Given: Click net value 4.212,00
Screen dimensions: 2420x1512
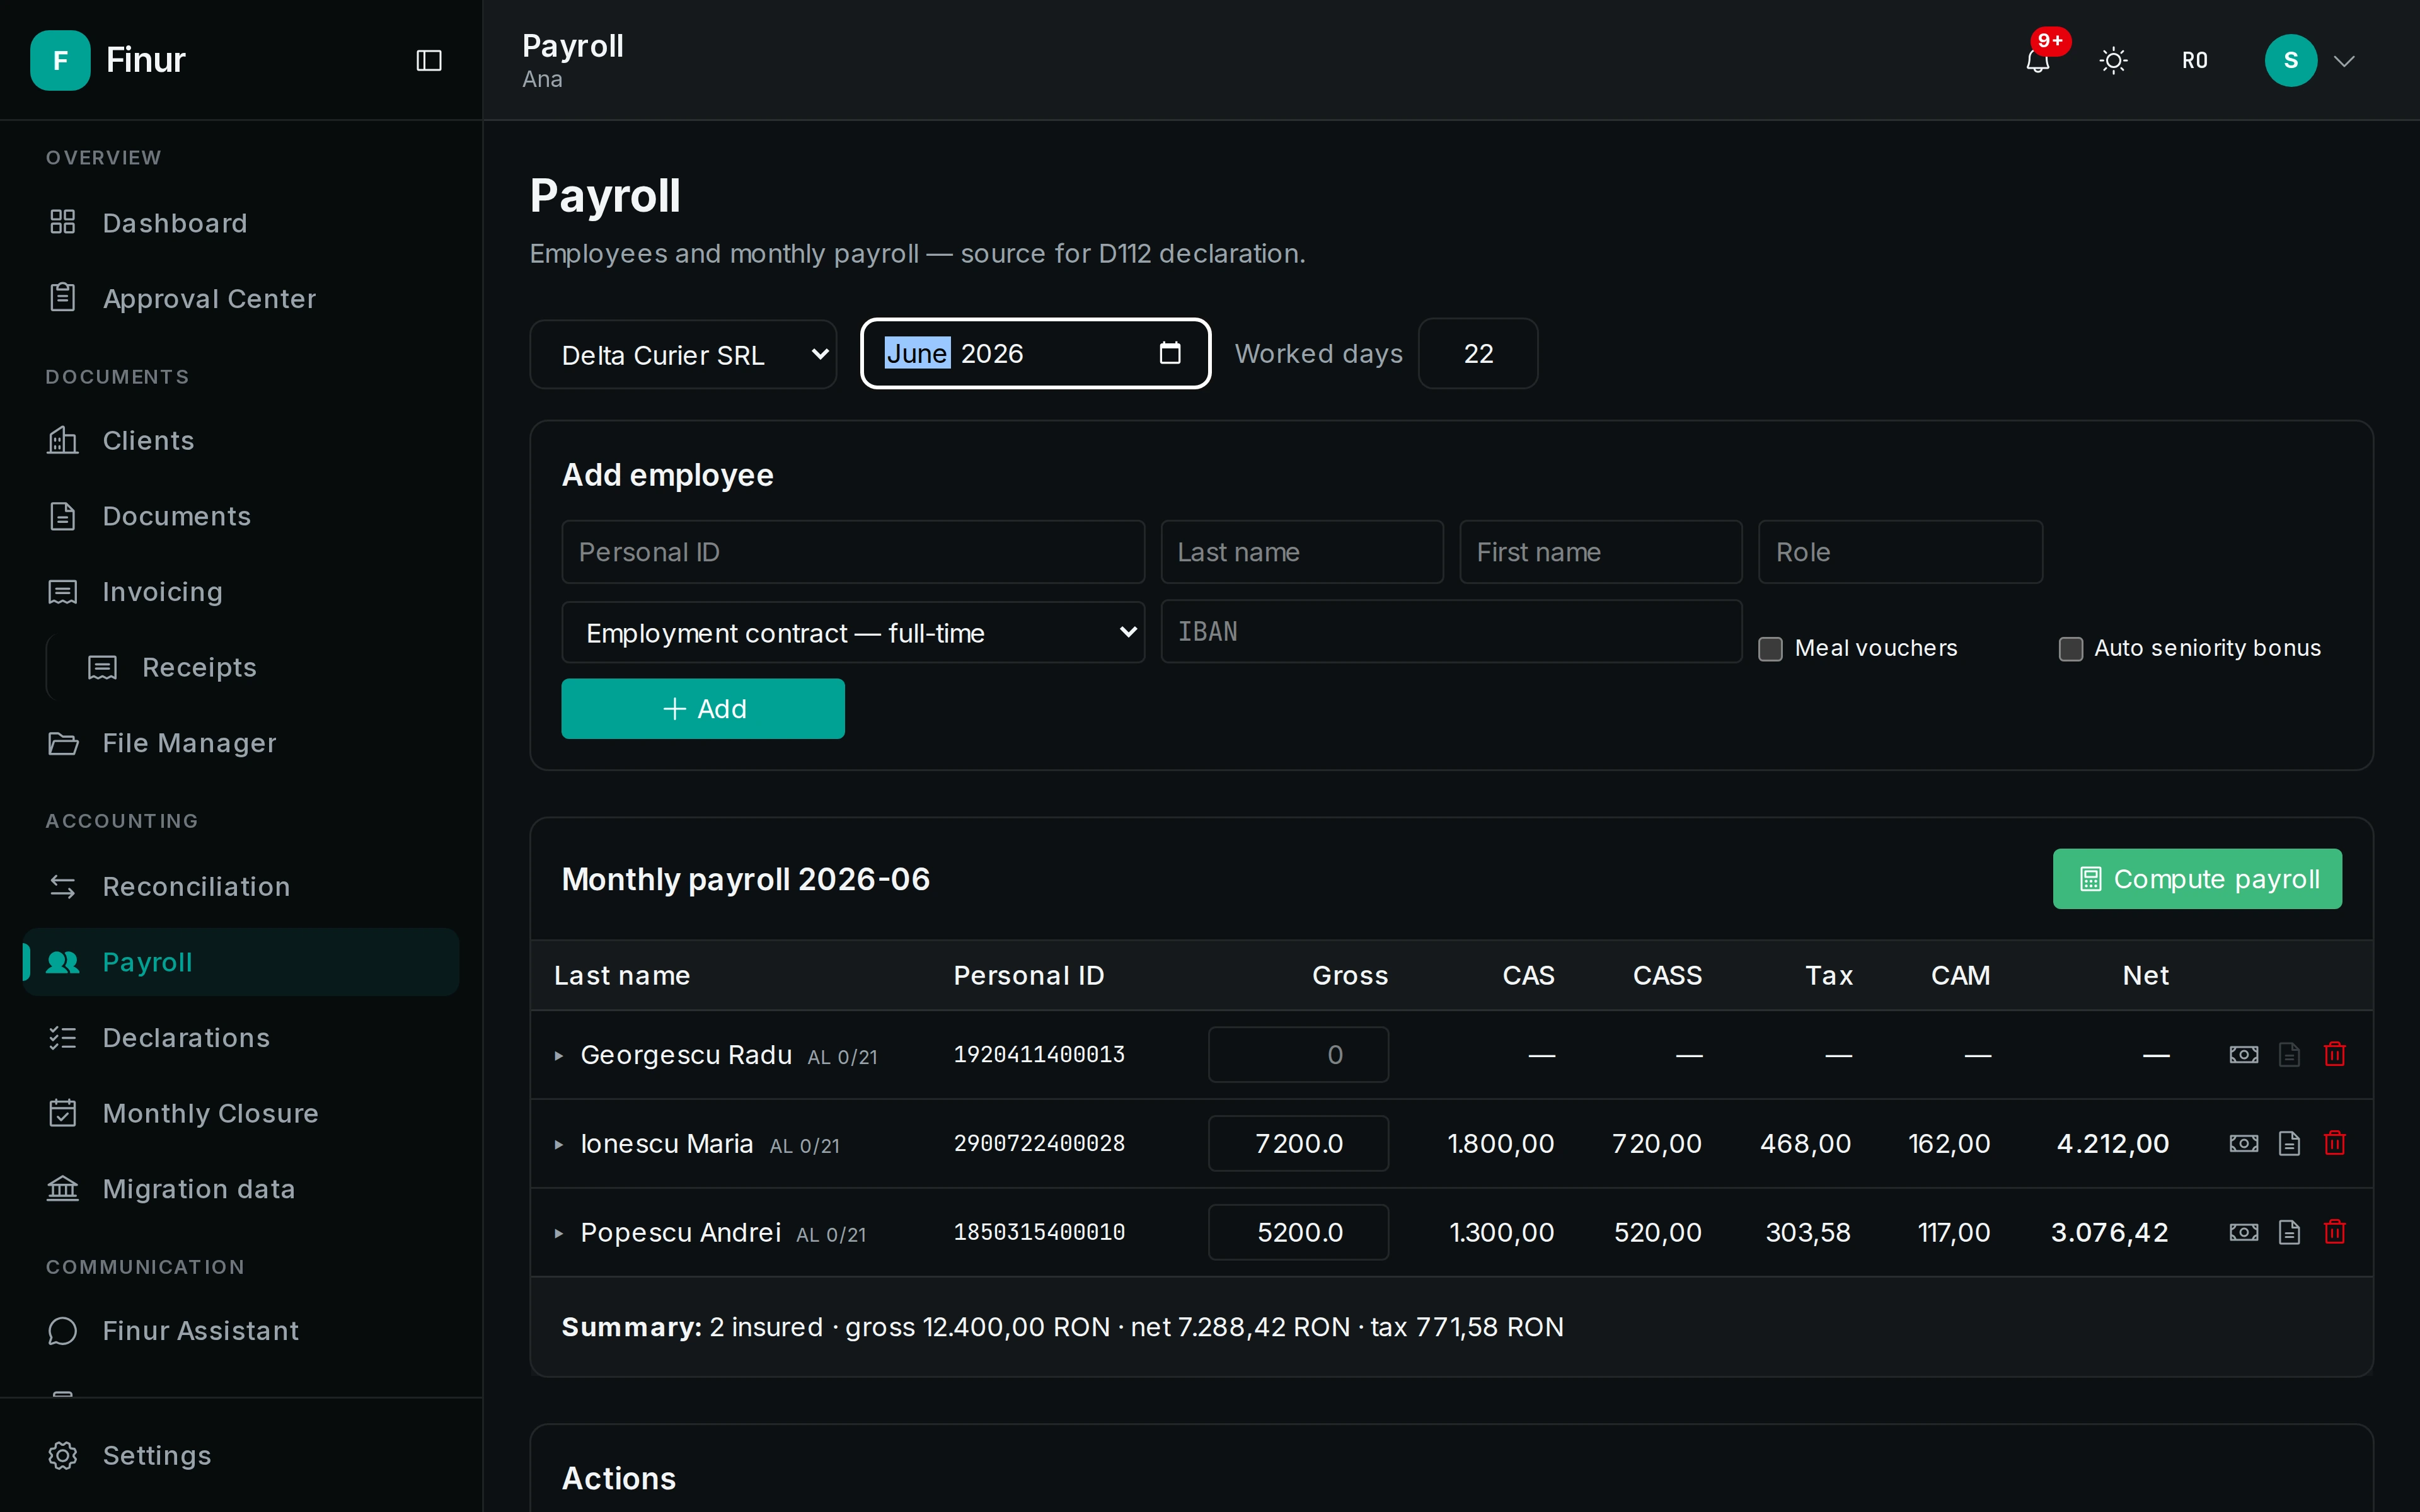Looking at the screenshot, I should point(2112,1144).
